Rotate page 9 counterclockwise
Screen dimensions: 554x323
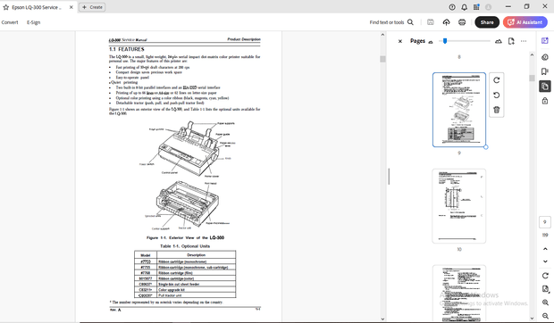click(497, 95)
